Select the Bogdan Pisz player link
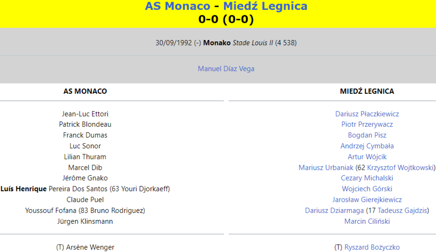Screen dimensions: 436x252 tap(367, 135)
